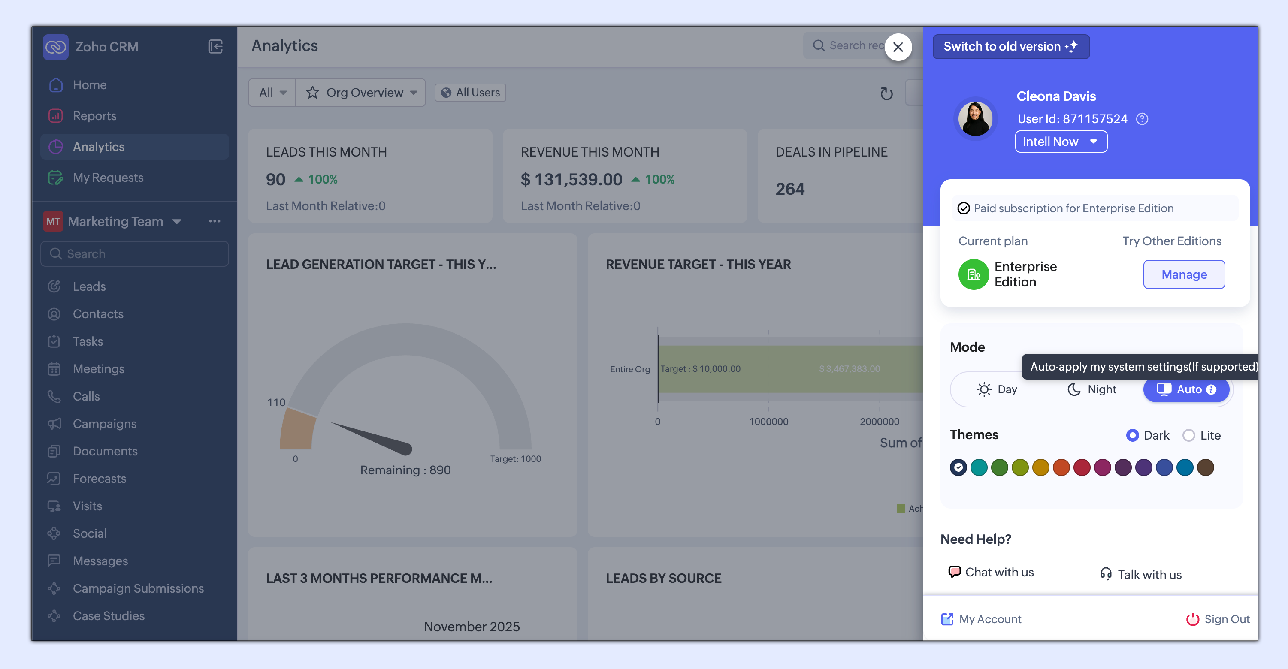Viewport: 1288px width, 669px height.
Task: Expand the Marketing Team dropdown arrow
Action: 176,222
